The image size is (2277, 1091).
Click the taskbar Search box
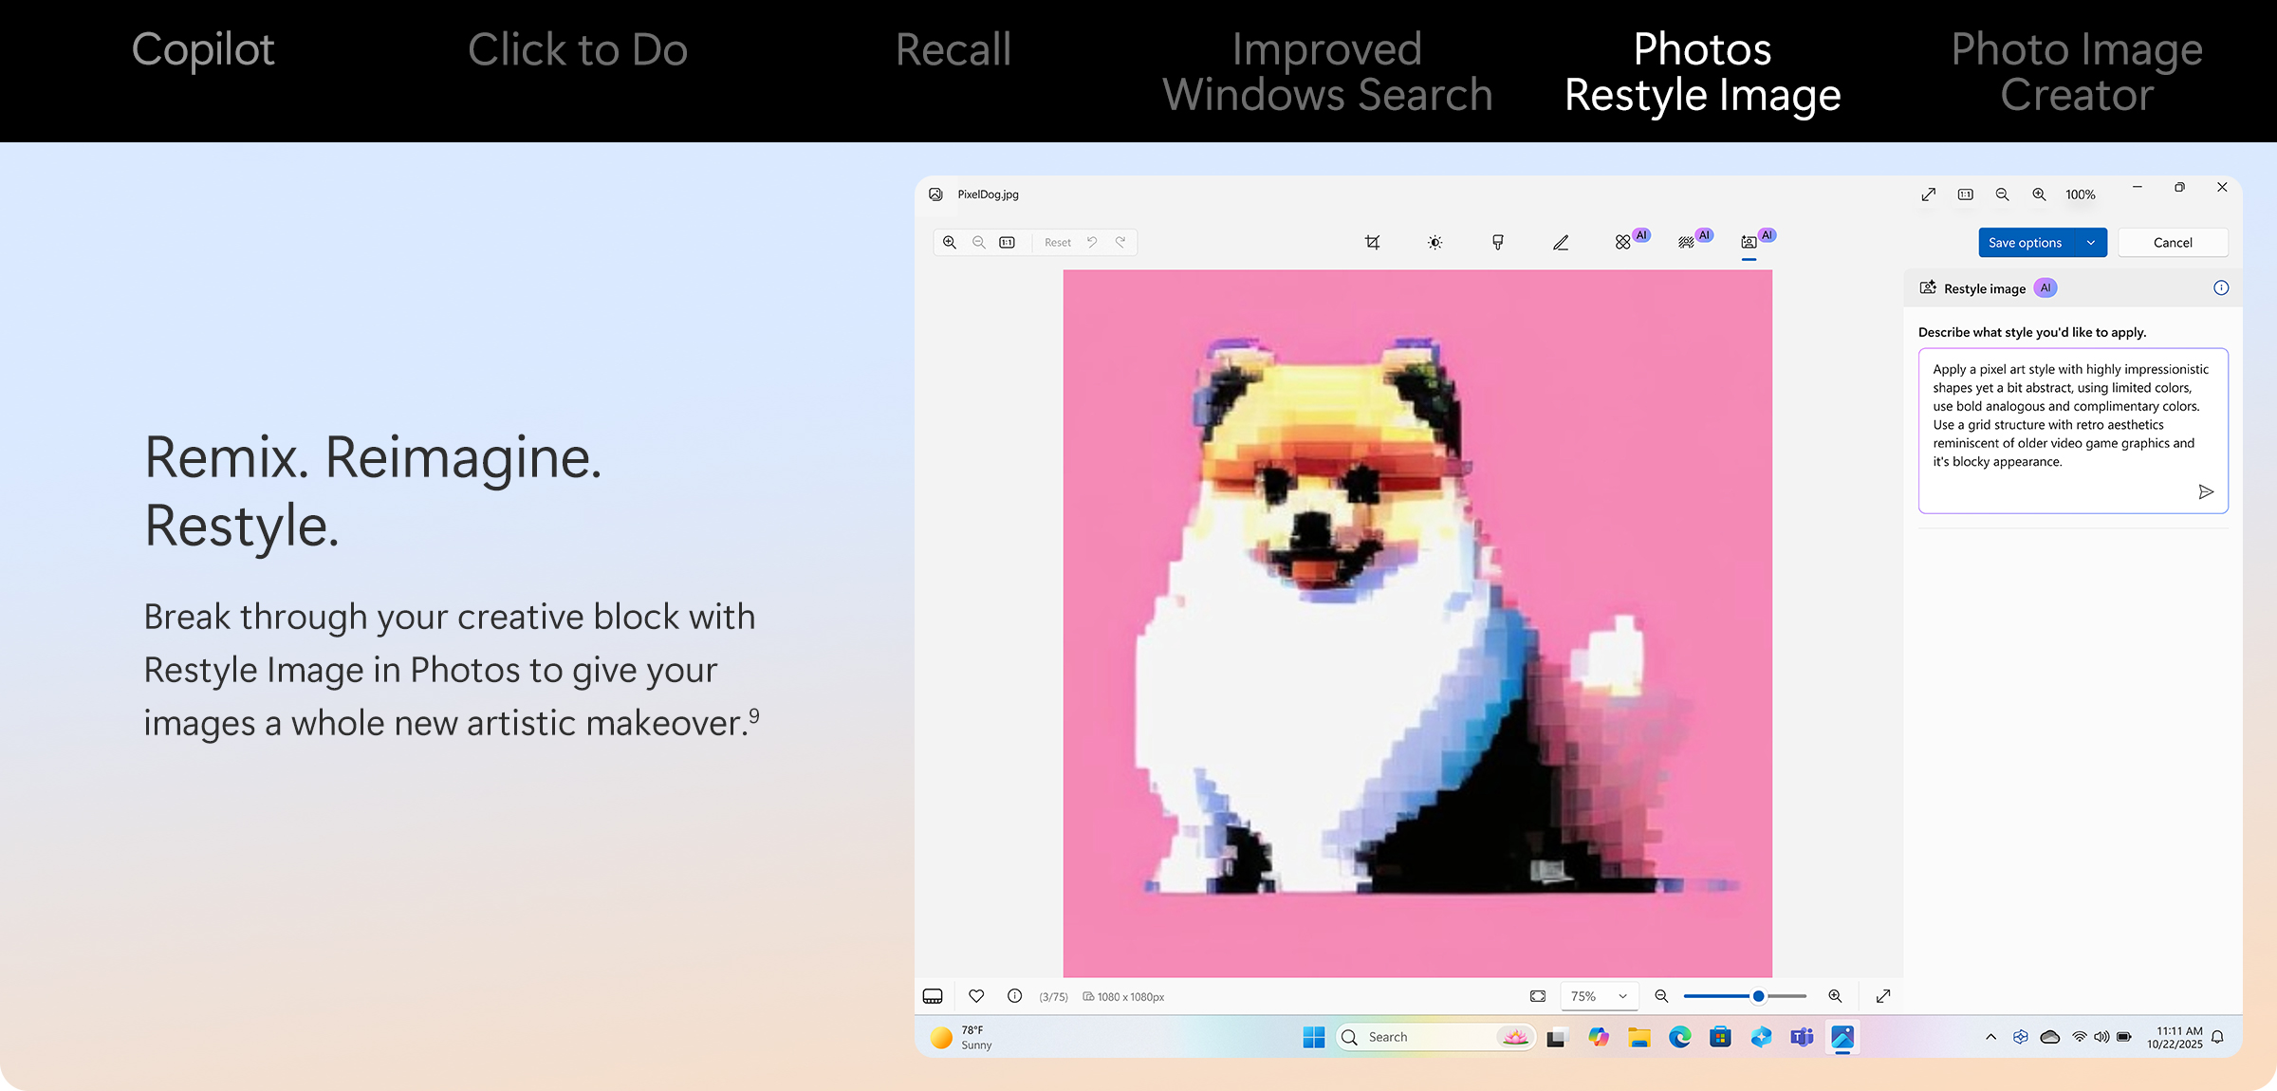click(1435, 1037)
